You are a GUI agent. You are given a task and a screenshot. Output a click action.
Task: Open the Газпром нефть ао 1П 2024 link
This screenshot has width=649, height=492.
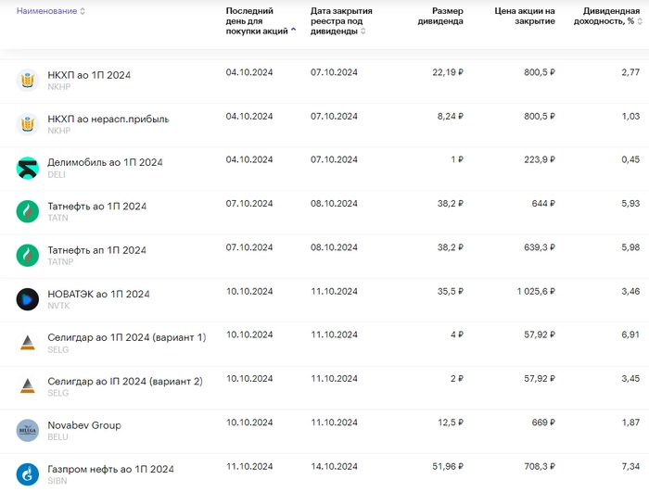110,469
